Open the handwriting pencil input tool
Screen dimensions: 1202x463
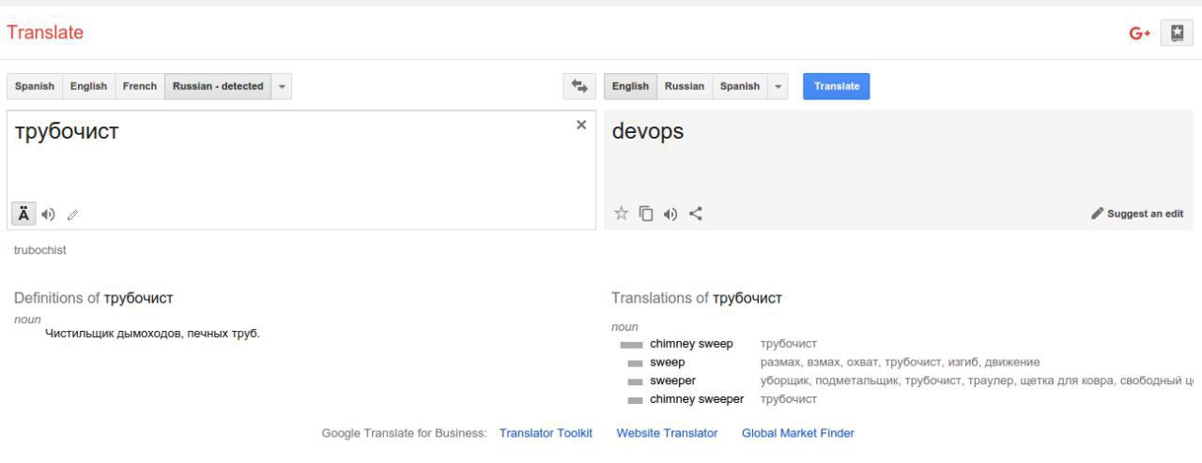(x=72, y=215)
